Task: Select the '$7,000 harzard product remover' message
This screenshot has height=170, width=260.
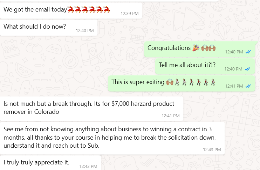Action: pos(88,108)
